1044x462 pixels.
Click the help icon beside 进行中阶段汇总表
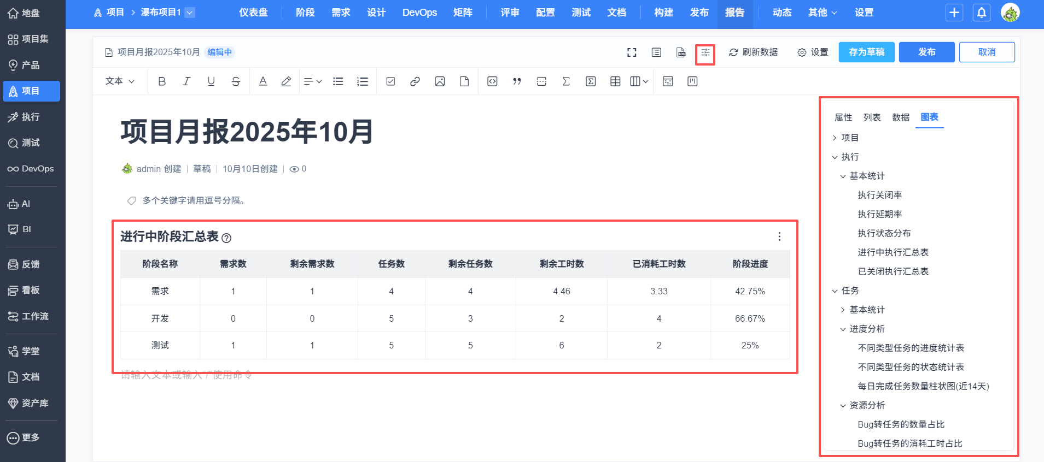coord(226,238)
